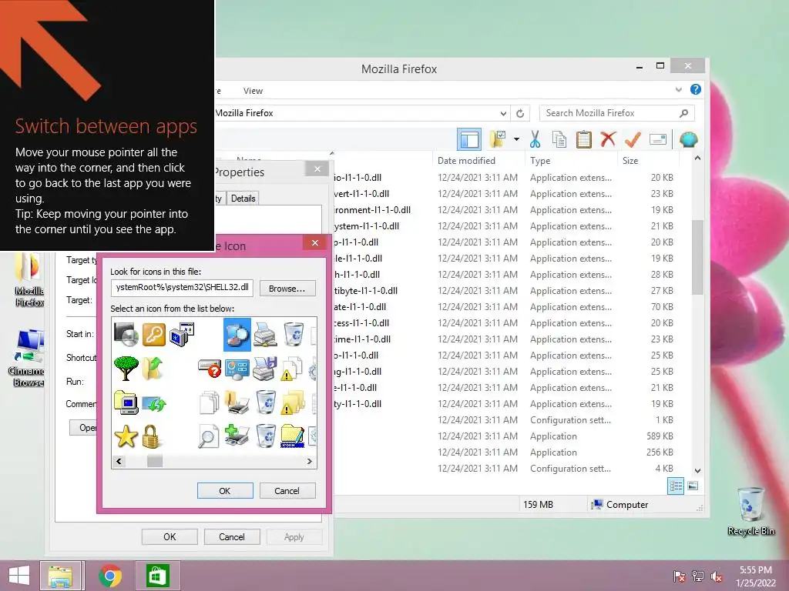Expand the ribbon chevron next to help

point(678,89)
